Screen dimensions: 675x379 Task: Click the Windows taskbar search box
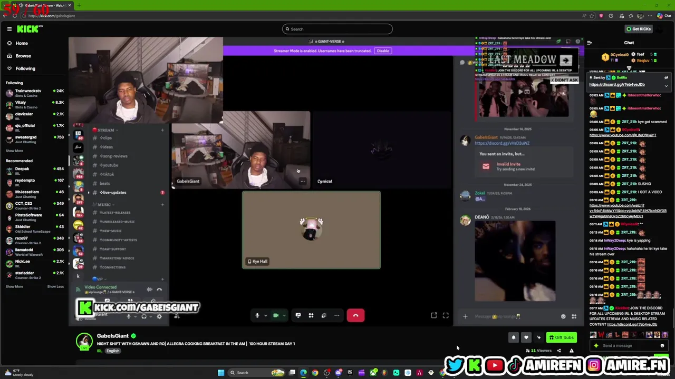[x=257, y=373]
